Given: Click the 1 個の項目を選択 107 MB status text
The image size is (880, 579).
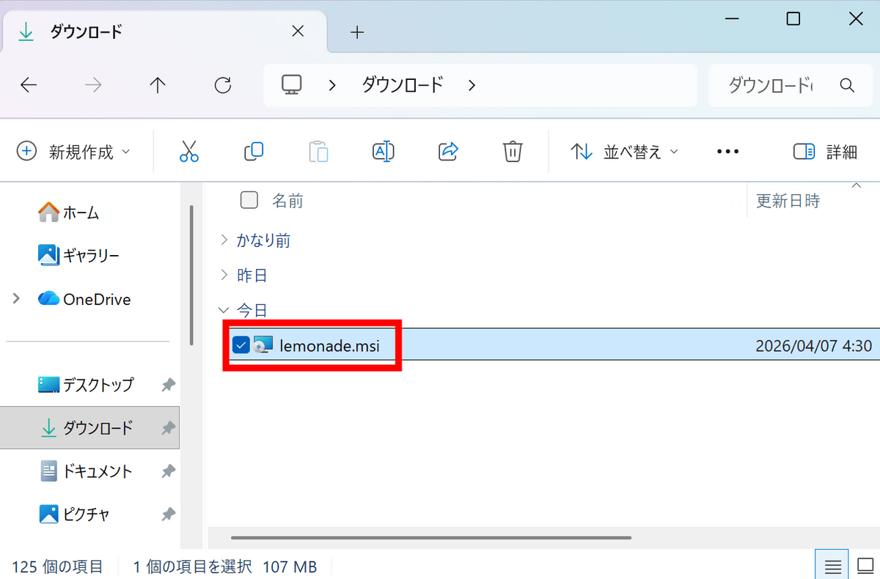Looking at the screenshot, I should (x=224, y=567).
